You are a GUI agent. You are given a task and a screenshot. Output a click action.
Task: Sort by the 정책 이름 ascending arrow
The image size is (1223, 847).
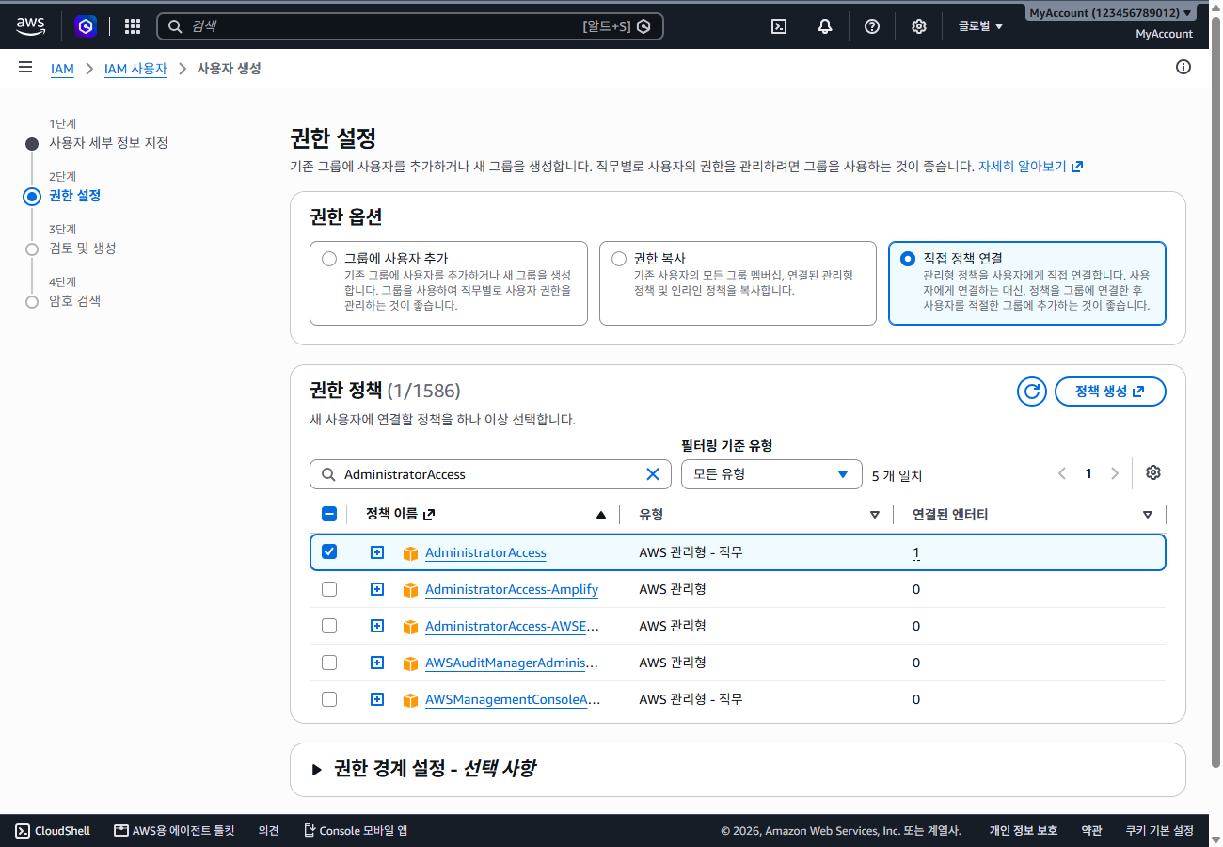pyautogui.click(x=601, y=515)
